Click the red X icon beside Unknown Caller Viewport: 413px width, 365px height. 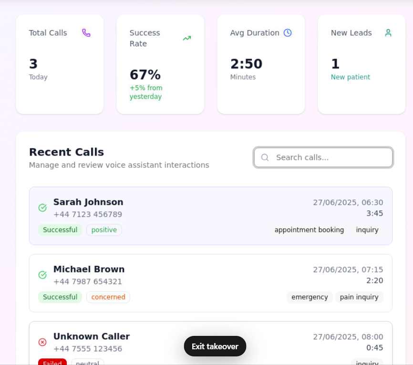click(42, 342)
